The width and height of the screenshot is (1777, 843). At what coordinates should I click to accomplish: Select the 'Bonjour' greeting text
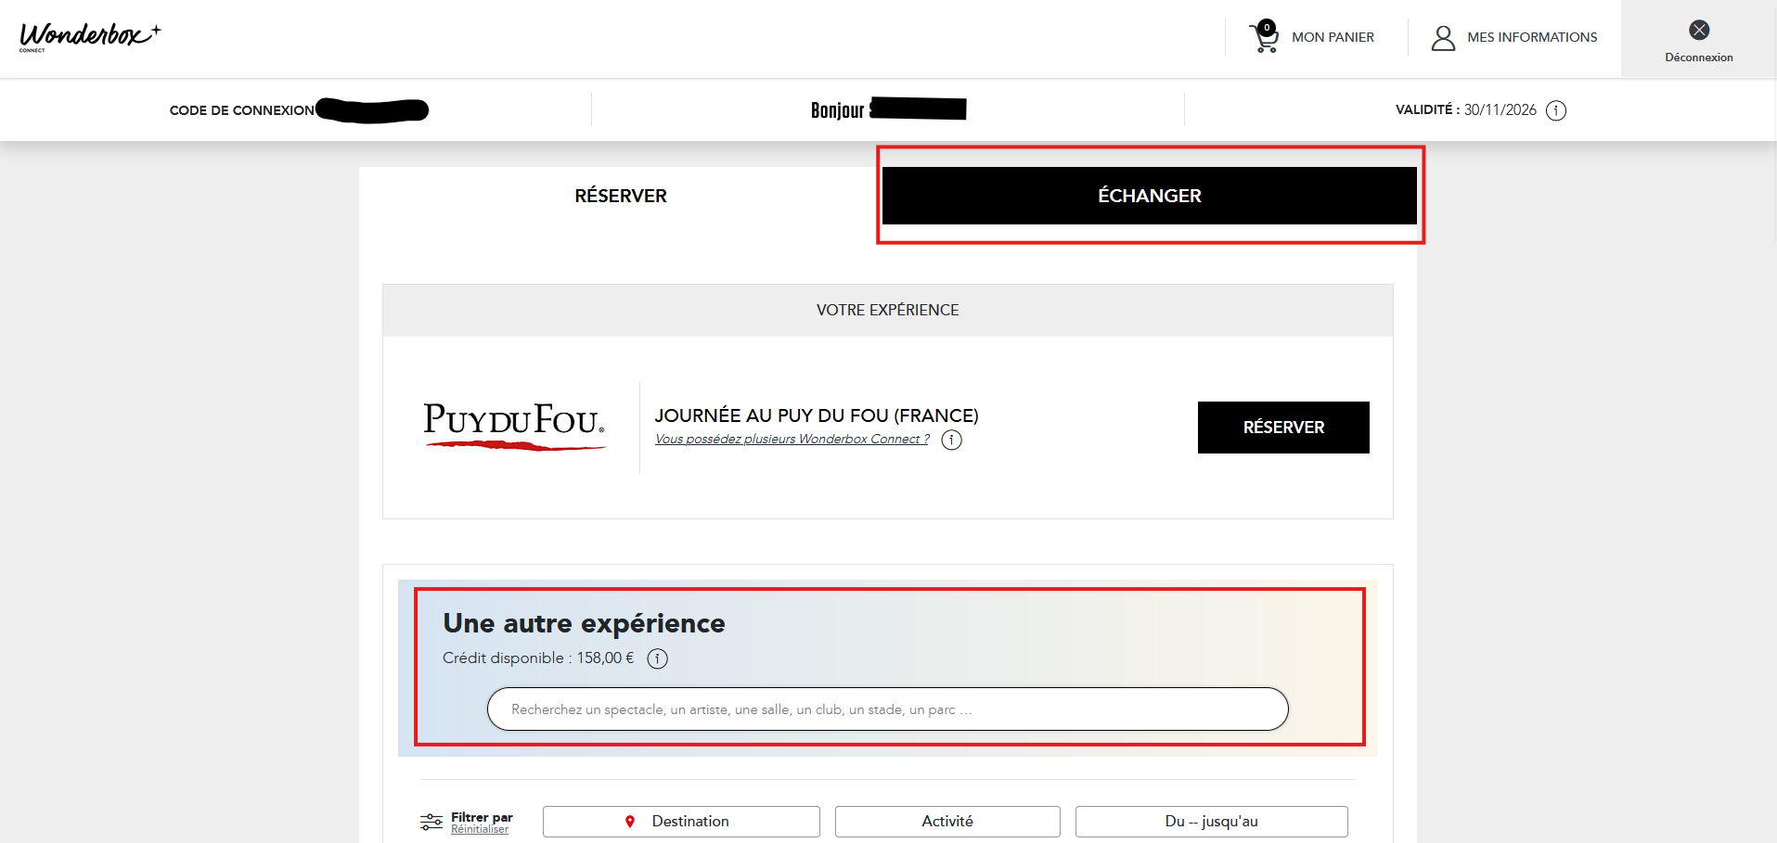click(x=838, y=110)
